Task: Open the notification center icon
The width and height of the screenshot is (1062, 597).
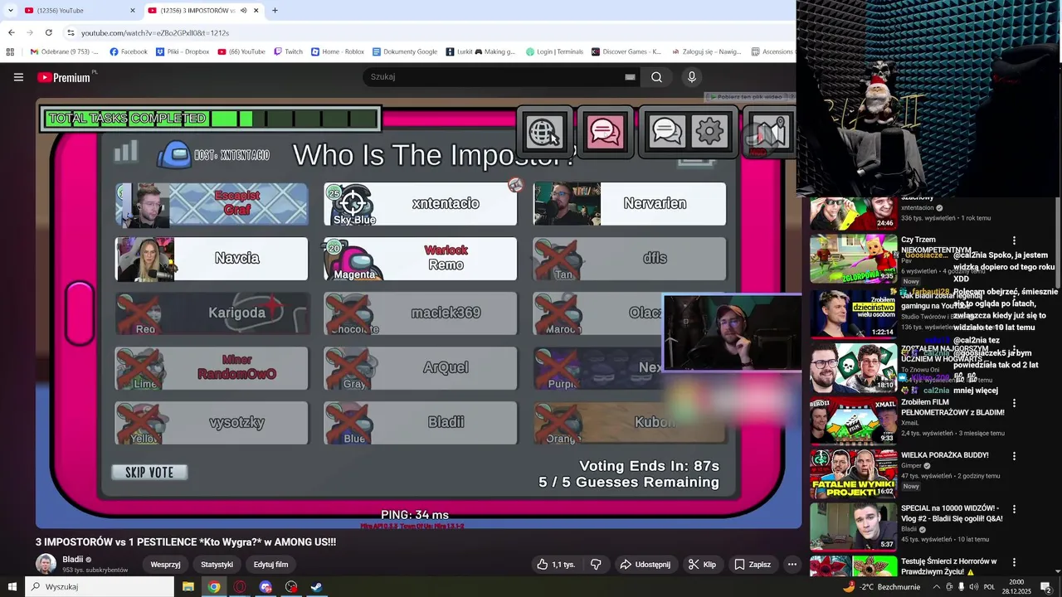Action: tap(1045, 587)
